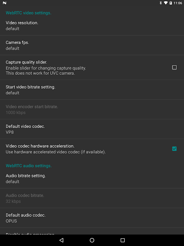Screen dimensions: 184x246
Task: Tap the WebRTC audio settings header
Action: pos(29,166)
